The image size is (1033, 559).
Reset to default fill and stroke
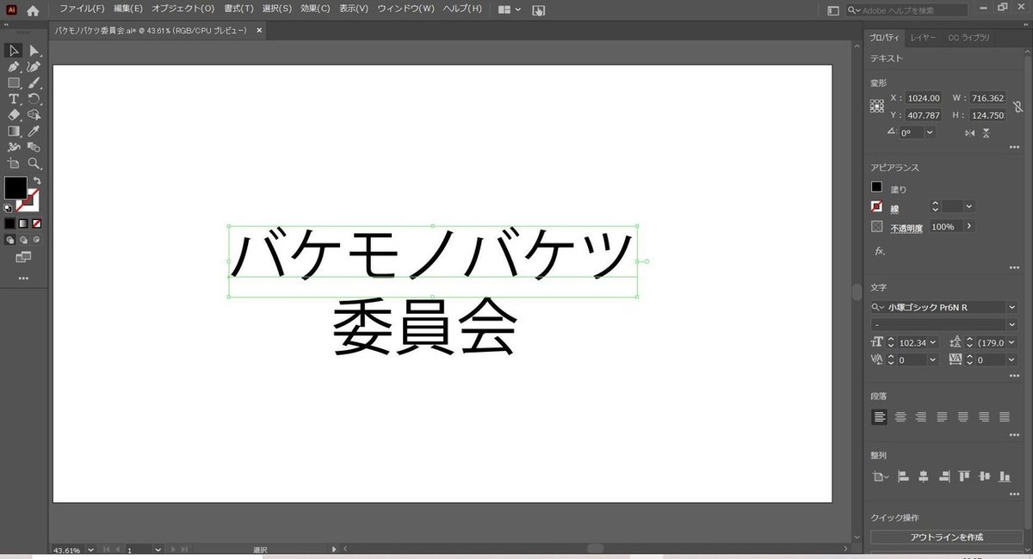(x=8, y=207)
